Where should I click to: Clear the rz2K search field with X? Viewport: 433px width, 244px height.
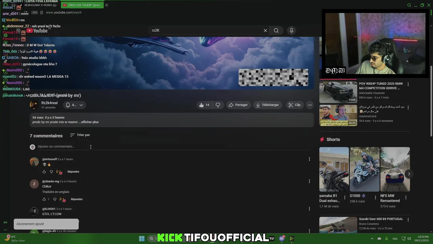(x=265, y=30)
